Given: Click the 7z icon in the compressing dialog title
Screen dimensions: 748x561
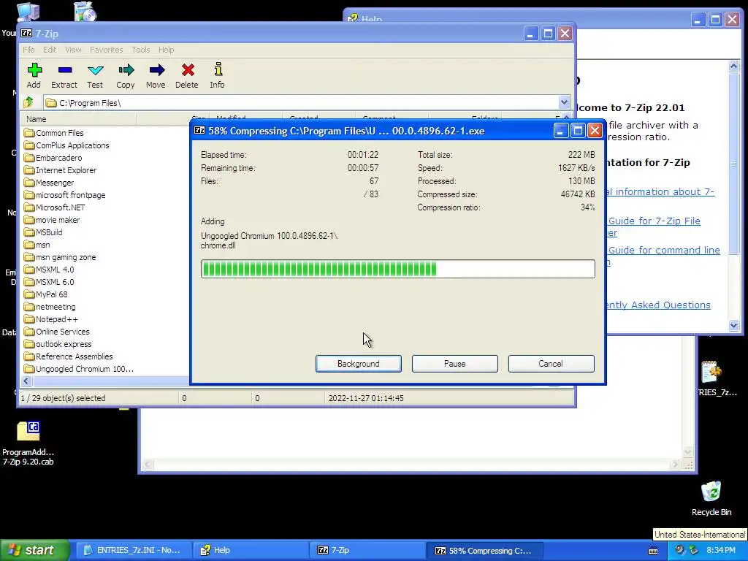Looking at the screenshot, I should pyautogui.click(x=199, y=130).
